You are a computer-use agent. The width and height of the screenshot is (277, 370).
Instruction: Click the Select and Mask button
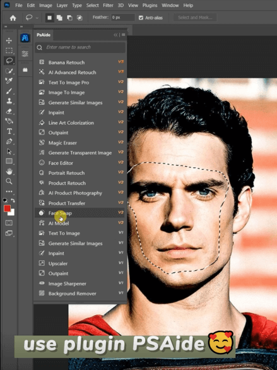tap(195, 18)
